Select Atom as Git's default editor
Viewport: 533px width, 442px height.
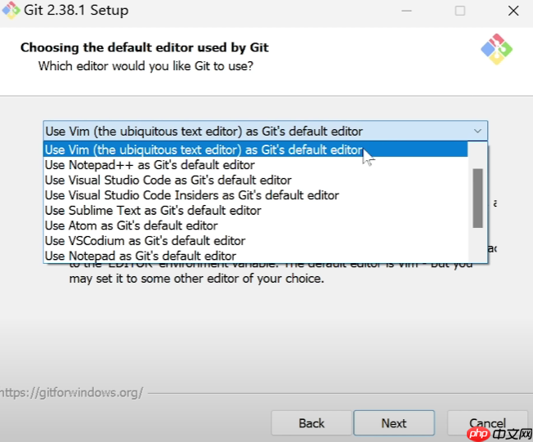(x=256, y=225)
